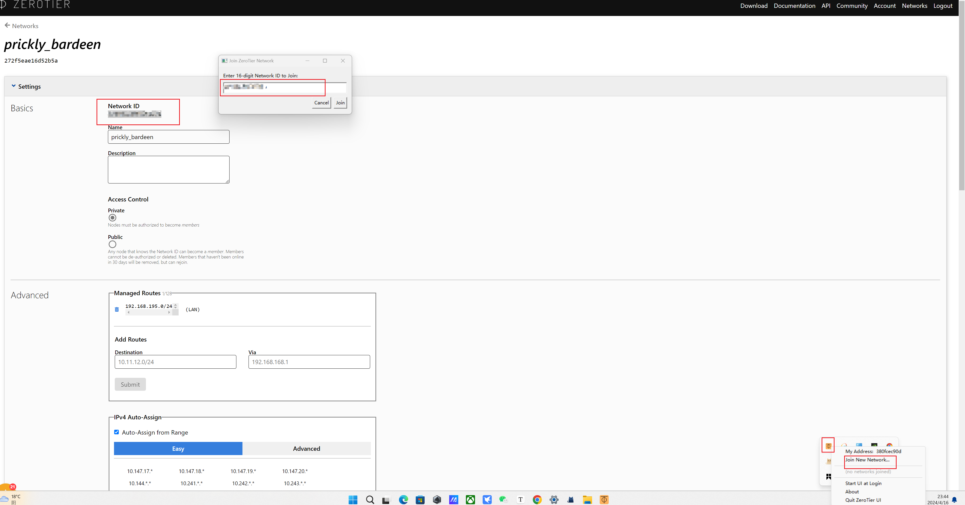Screen dimensions: 965x505
Task: Click the blue bird app on taskbar
Action: [487, 499]
